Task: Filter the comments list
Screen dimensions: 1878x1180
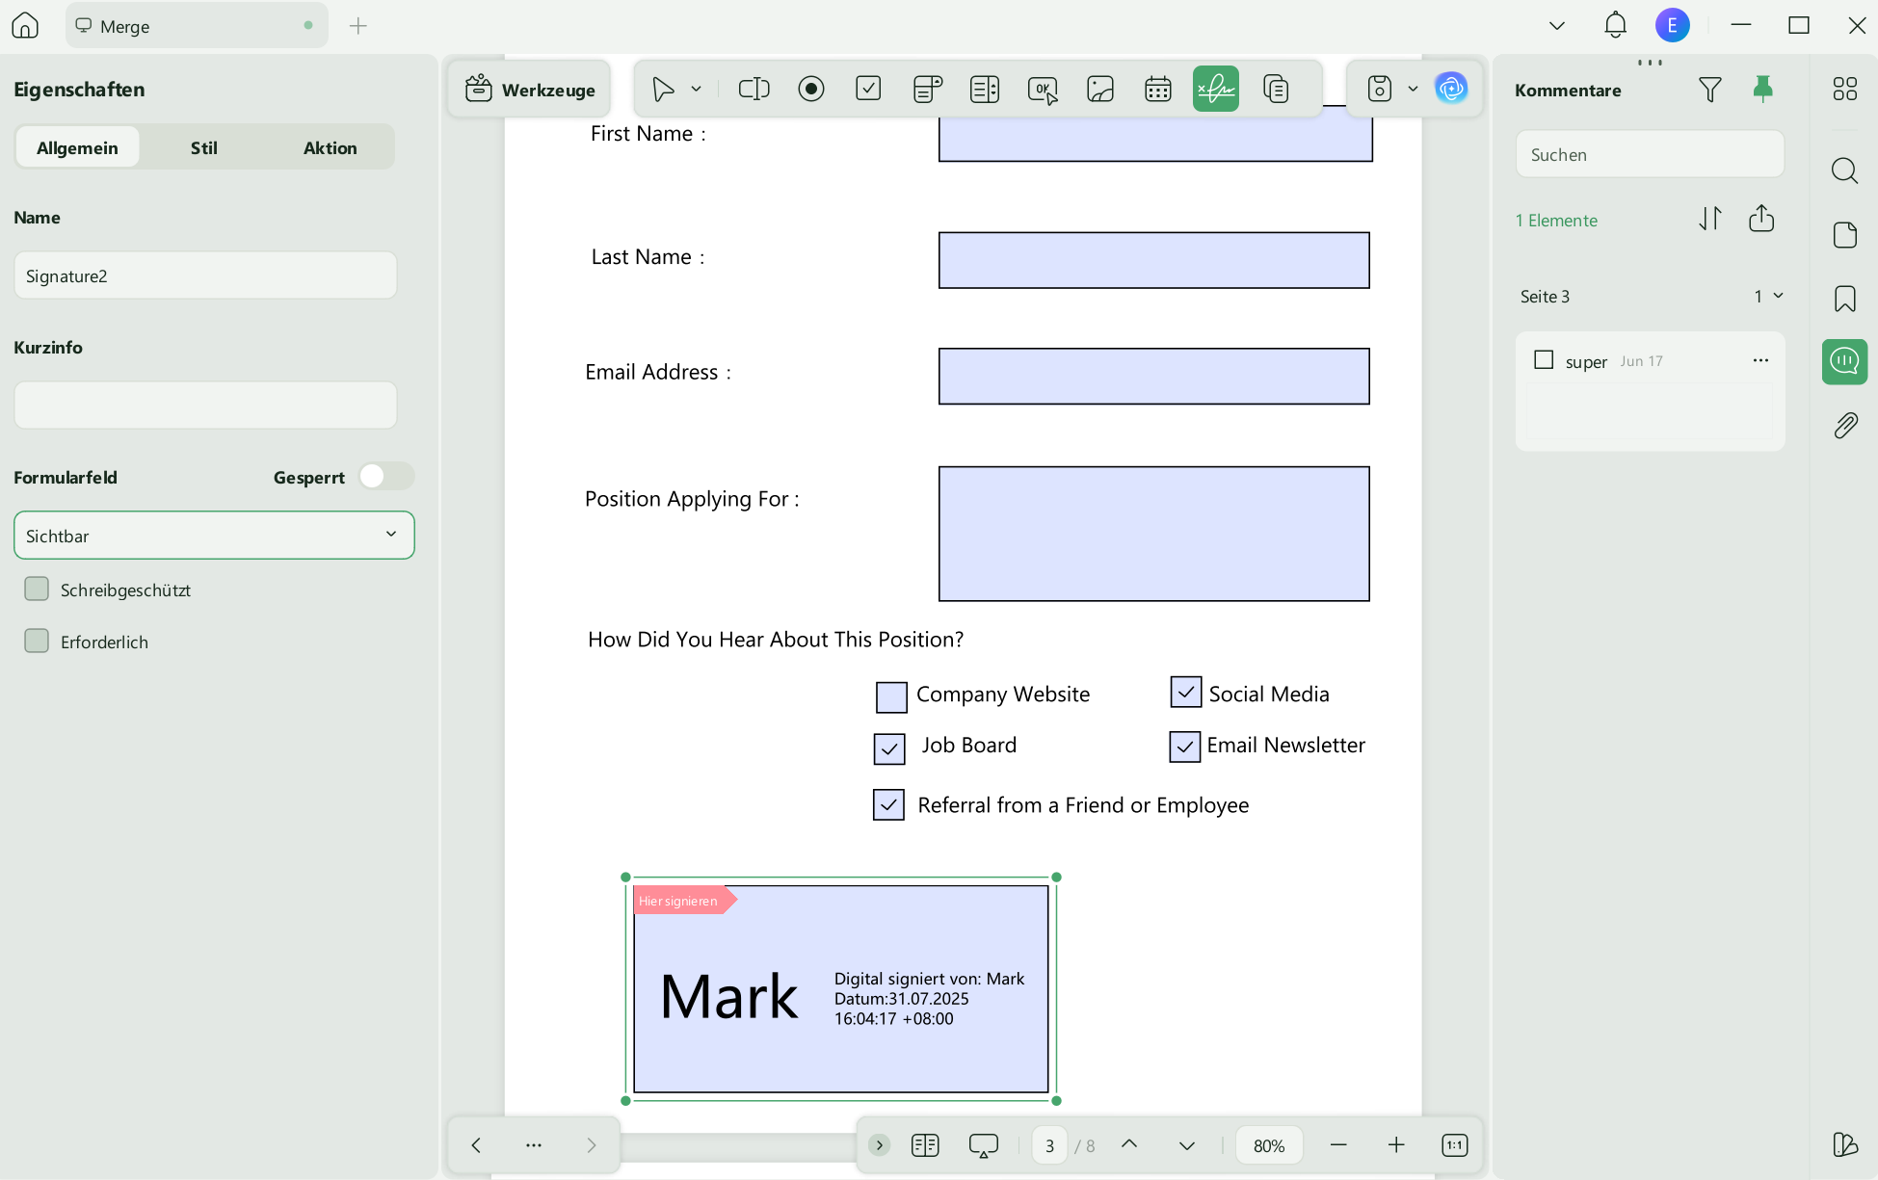Action: [1709, 90]
